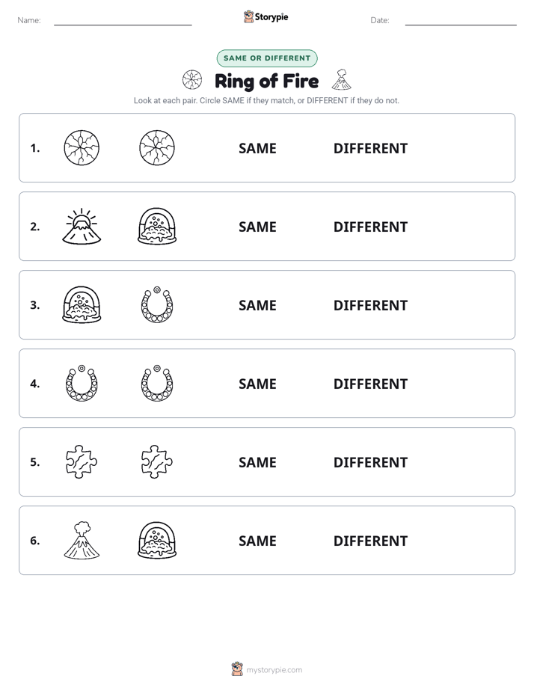534x691 pixels.
Task: Select the first puzzle piece icon in row 5
Action: click(x=82, y=462)
